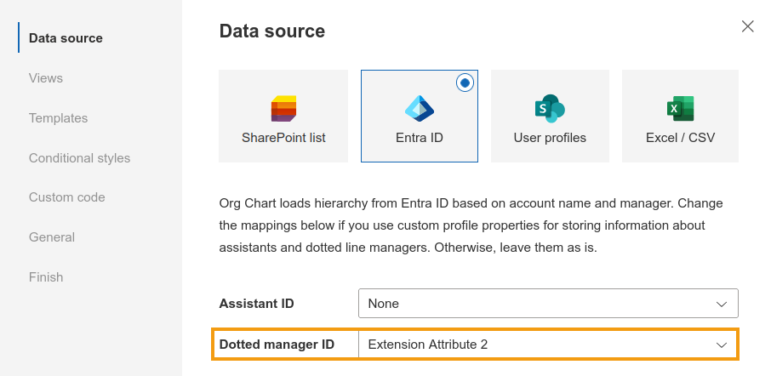Click the Data source heading
The width and height of the screenshot is (771, 376).
pyautogui.click(x=272, y=31)
